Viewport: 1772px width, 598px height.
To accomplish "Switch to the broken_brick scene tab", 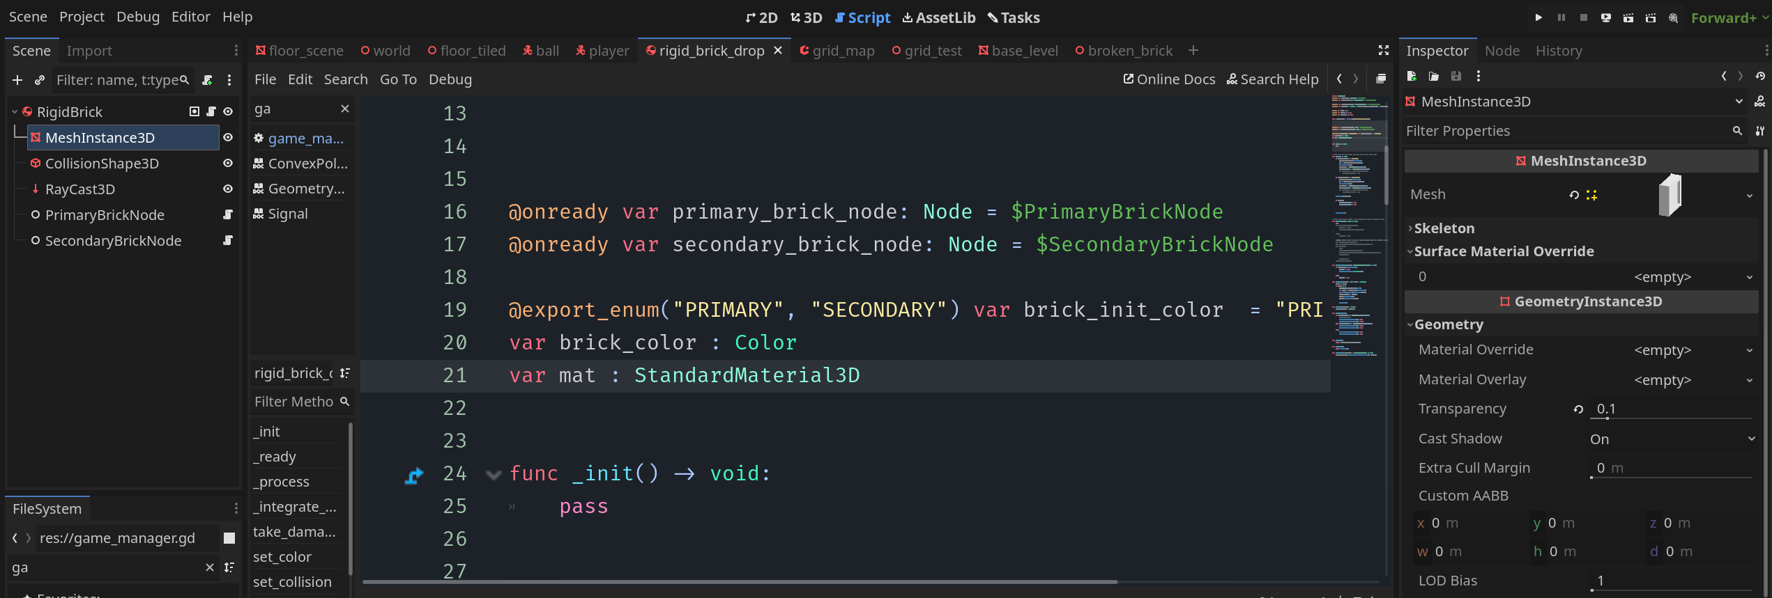I will pos(1124,51).
